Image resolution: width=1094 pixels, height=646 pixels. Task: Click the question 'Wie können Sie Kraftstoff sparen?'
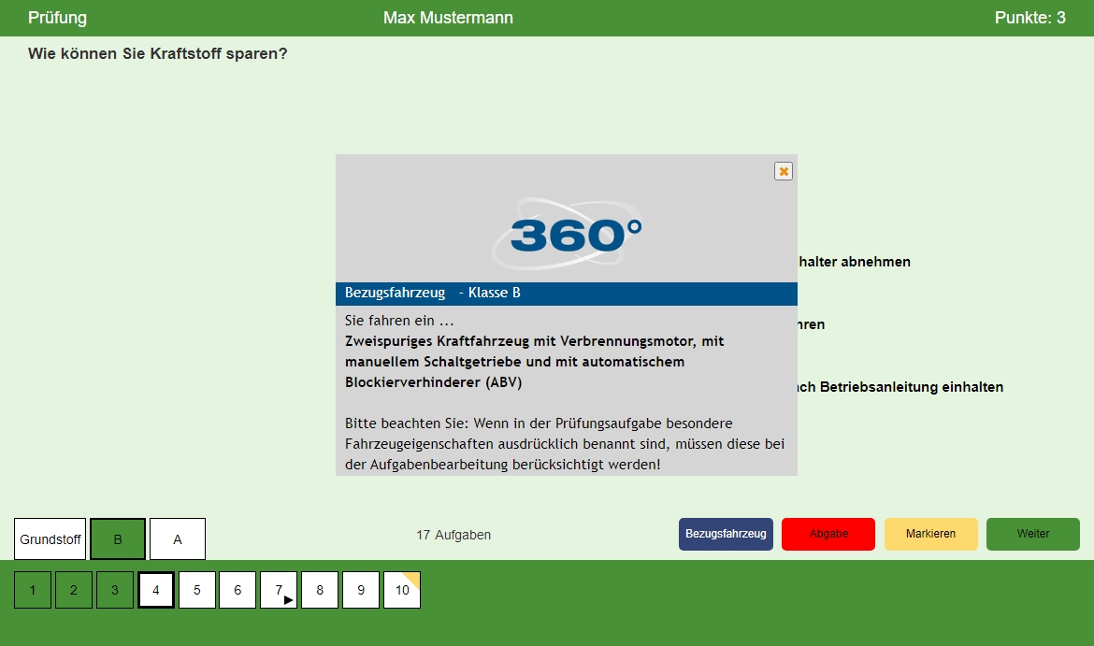coord(158,53)
